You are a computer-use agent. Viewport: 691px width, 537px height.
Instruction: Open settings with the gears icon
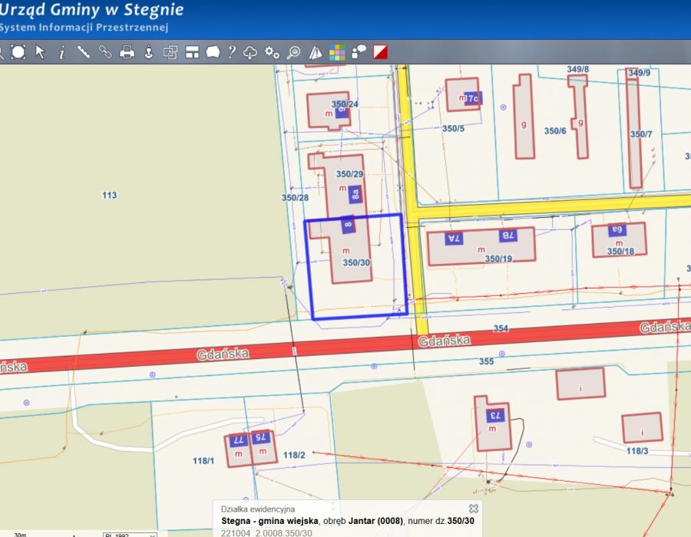click(x=272, y=52)
